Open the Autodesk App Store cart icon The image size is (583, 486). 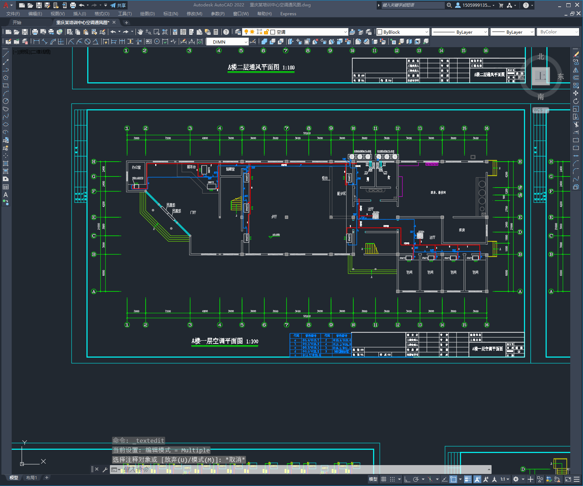click(x=501, y=5)
